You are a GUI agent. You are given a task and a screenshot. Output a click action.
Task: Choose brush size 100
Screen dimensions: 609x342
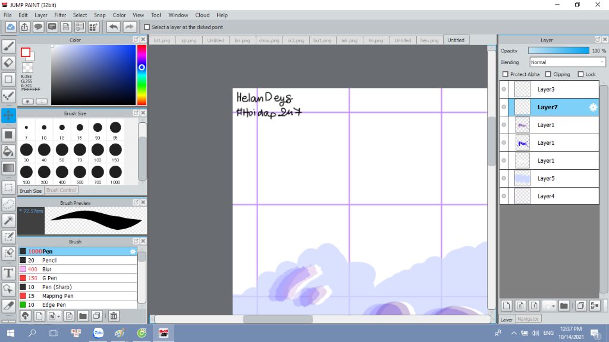pyautogui.click(x=98, y=151)
